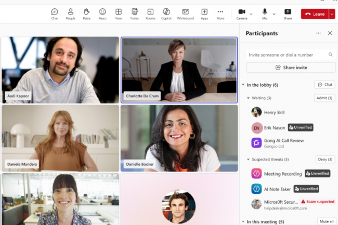Viewport: 338px width, 225px height.
Task: Click Unverified badge beside AI Note Taker
Action: click(x=306, y=189)
